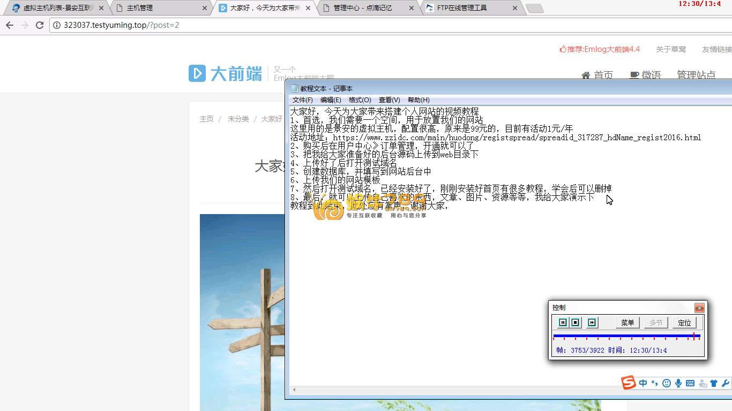Toggle Chinese/English mode 中 on IME bar
This screenshot has width=732, height=411.
coord(643,383)
